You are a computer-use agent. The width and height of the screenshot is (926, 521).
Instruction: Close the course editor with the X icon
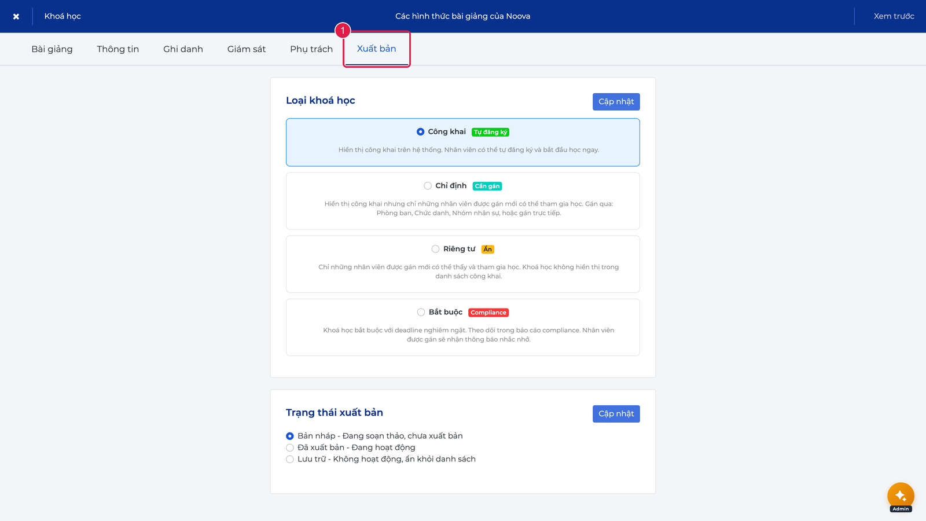click(x=16, y=16)
